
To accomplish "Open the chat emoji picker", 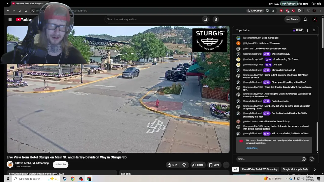I will point(304,159).
